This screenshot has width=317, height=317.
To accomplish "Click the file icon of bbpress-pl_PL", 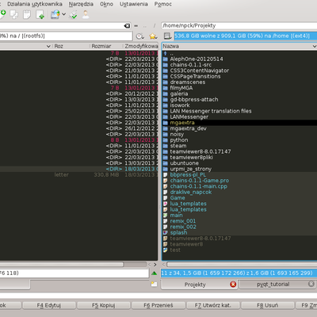I will tap(166, 174).
